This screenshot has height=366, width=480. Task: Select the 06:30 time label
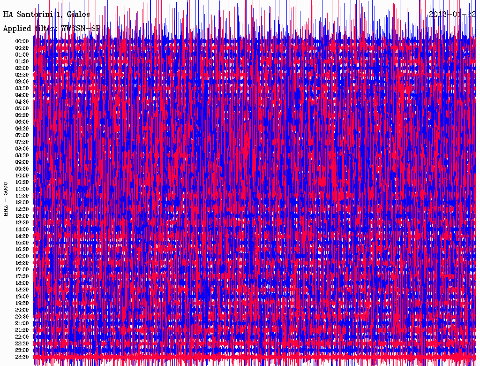(x=22, y=129)
